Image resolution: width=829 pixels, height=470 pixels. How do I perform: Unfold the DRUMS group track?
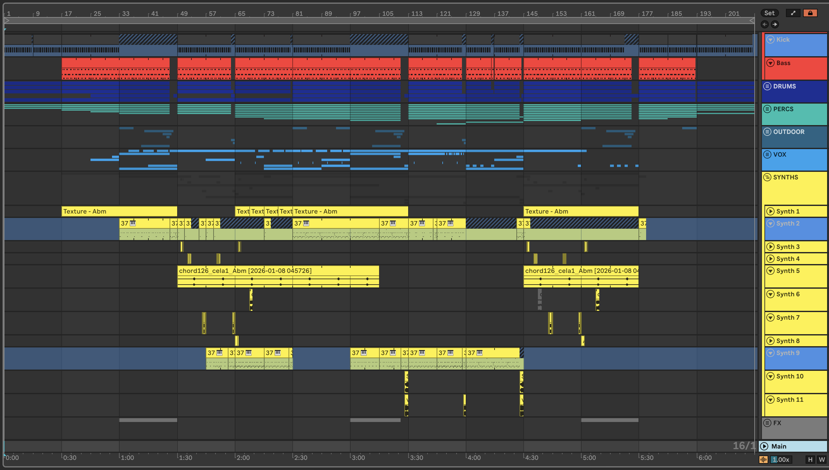tap(767, 86)
